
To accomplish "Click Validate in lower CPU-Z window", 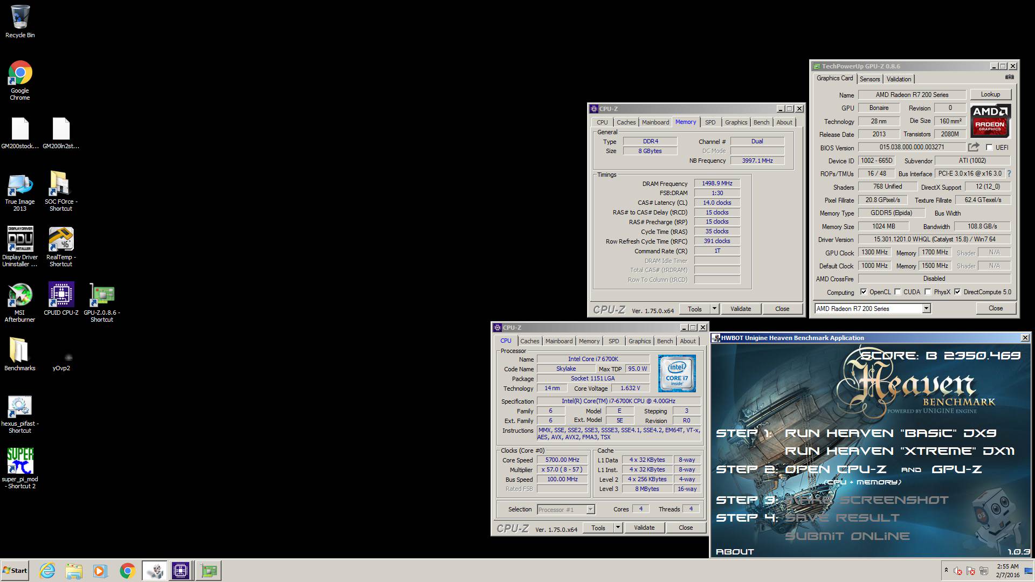I will pos(644,528).
